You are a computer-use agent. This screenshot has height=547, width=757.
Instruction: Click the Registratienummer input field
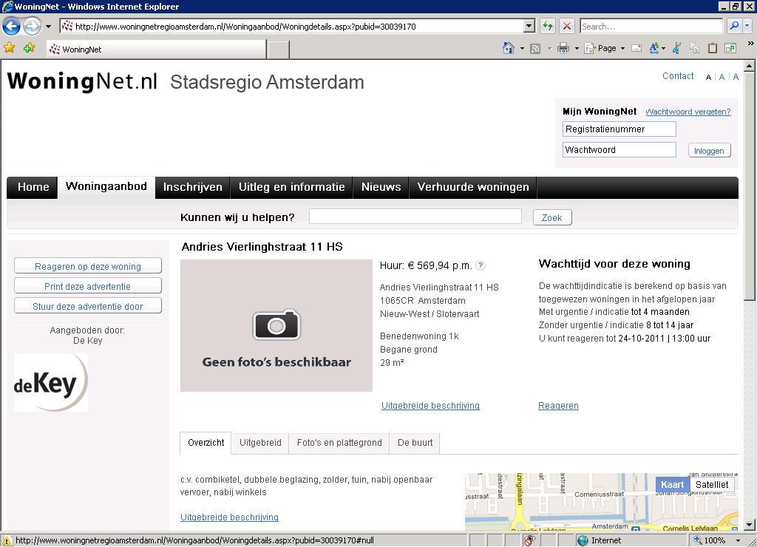coord(619,129)
